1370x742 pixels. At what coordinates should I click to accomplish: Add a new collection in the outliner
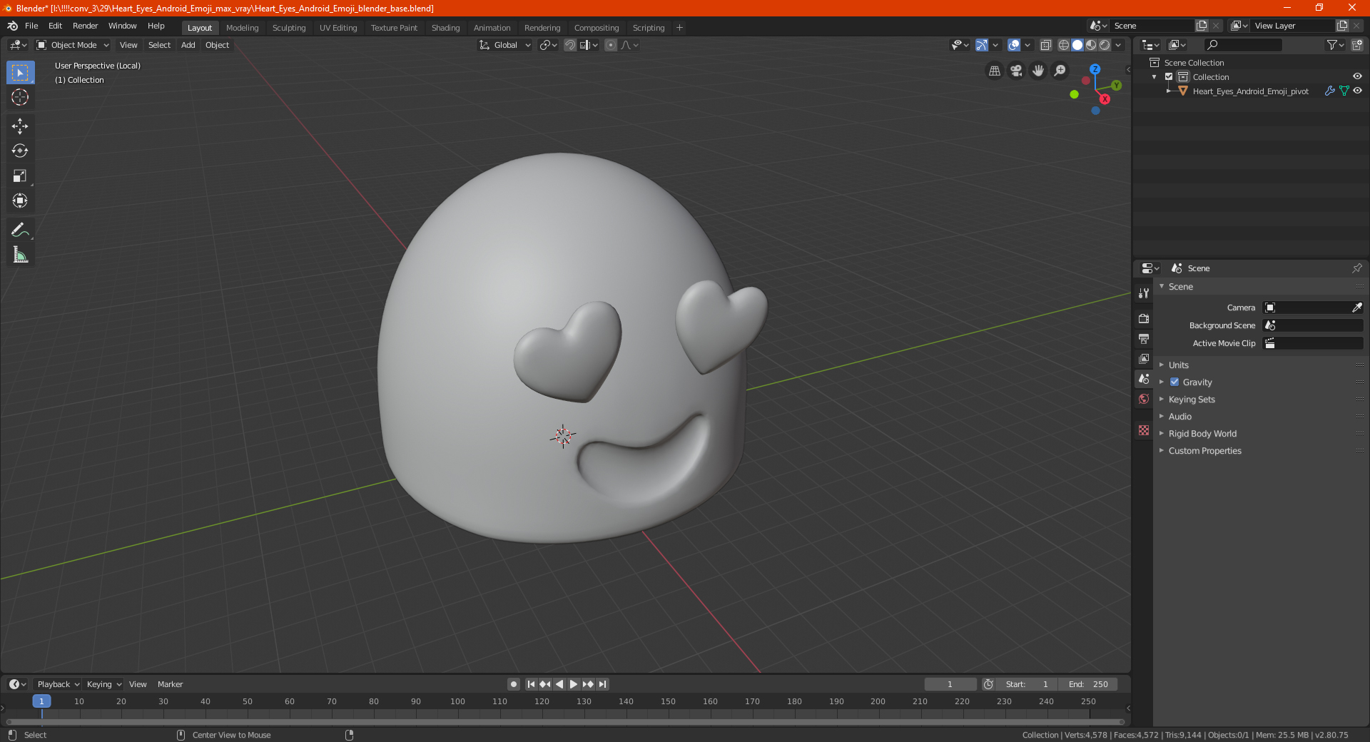tap(1357, 45)
